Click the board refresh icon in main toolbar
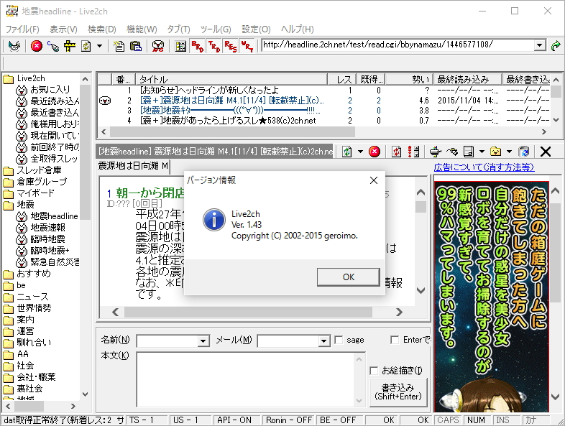Viewport: 565px width, 426px height. coord(86,46)
